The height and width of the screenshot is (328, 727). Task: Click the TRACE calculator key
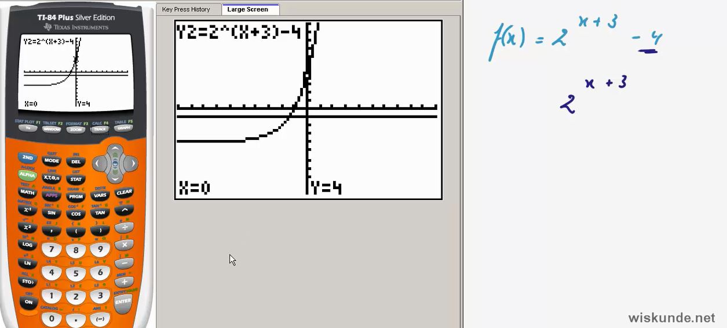click(x=100, y=129)
